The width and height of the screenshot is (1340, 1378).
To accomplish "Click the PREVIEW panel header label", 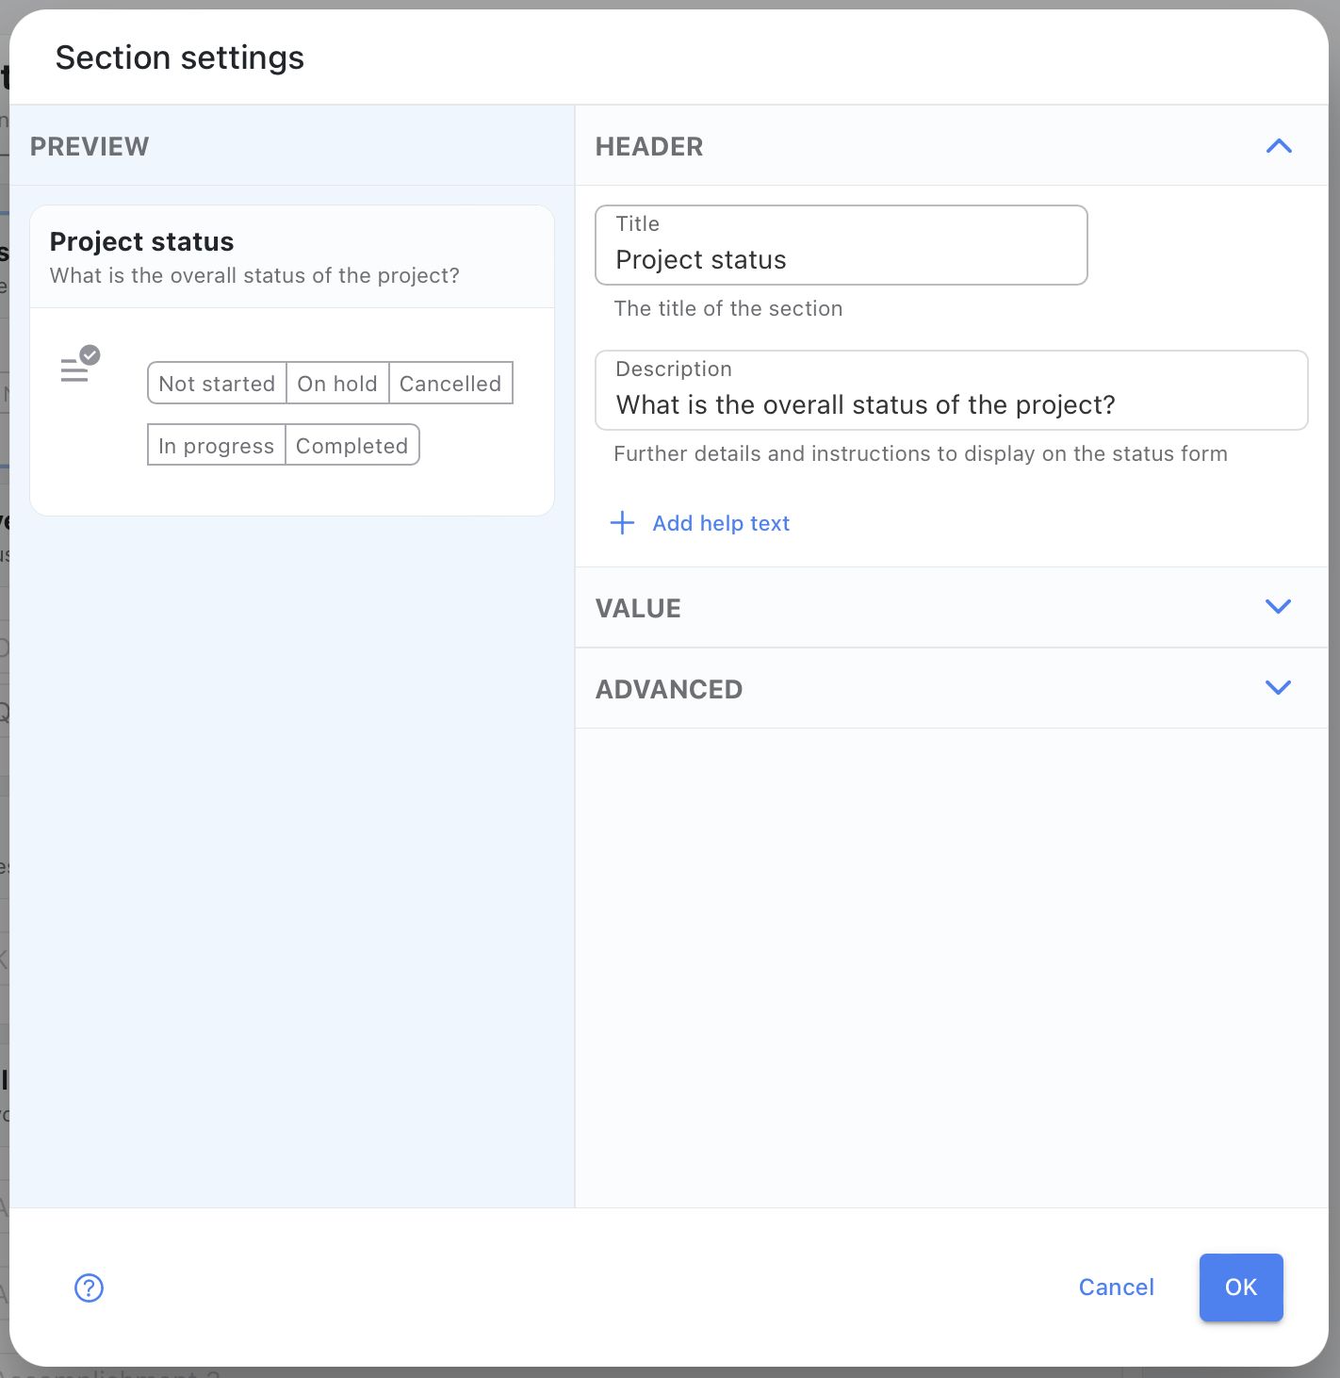I will (x=90, y=146).
